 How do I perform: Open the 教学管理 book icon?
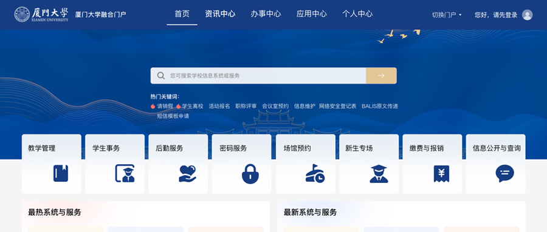pos(61,173)
